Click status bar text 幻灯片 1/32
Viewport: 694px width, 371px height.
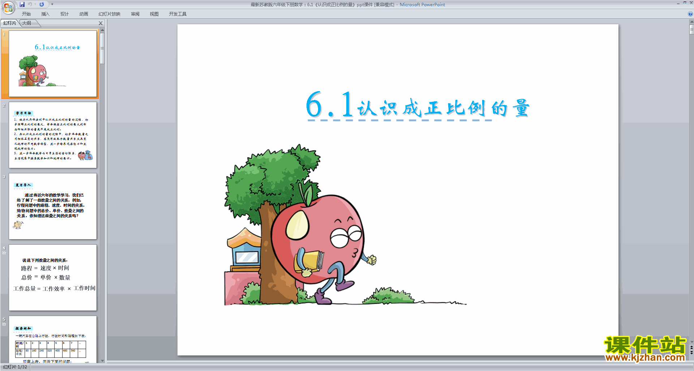coord(15,367)
